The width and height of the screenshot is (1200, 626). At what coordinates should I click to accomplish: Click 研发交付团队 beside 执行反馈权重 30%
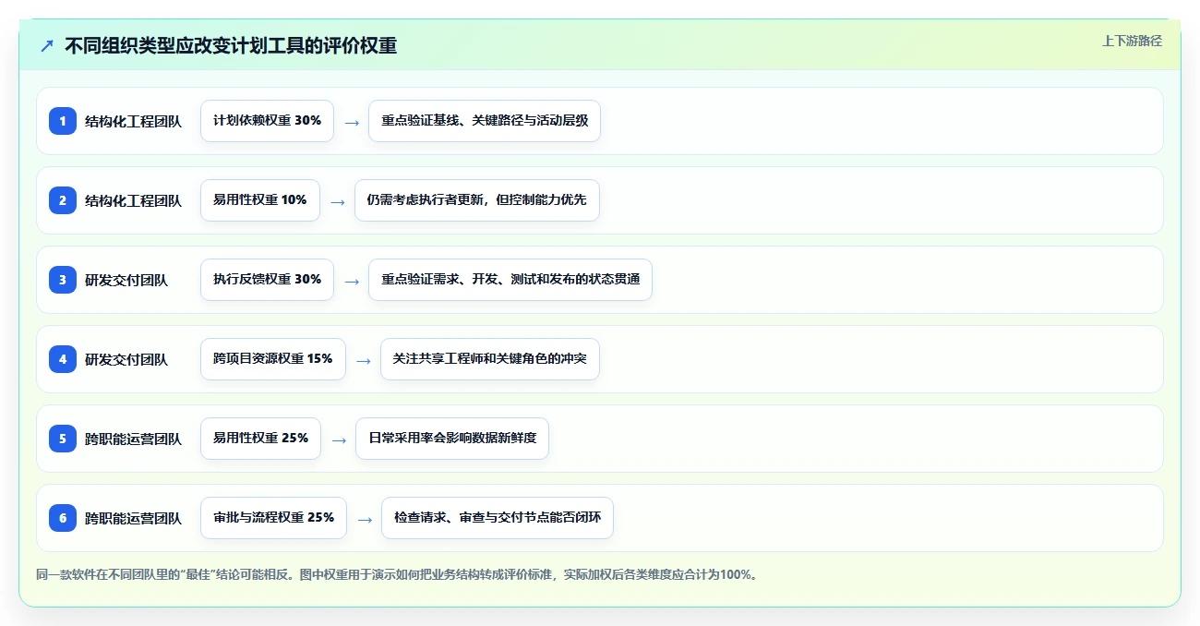coord(126,280)
